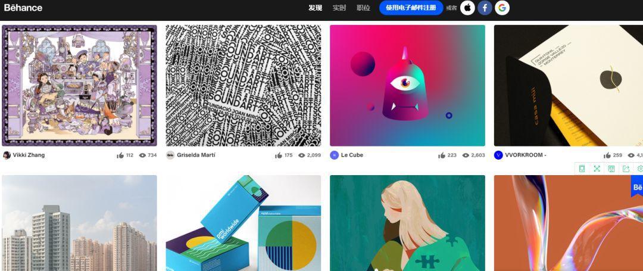Screen dimensions: 643x271
Task: Open the blue packaging boxes project thumbnail
Action: pos(243,223)
